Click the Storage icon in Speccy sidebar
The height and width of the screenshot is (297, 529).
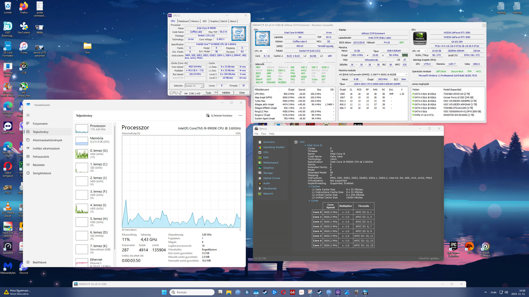point(260,173)
